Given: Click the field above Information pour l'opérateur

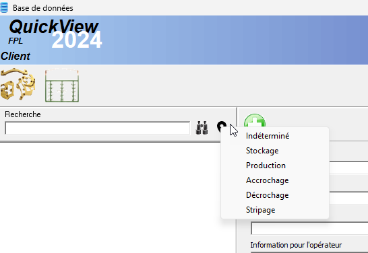Looking at the screenshot, I should pos(309,228).
